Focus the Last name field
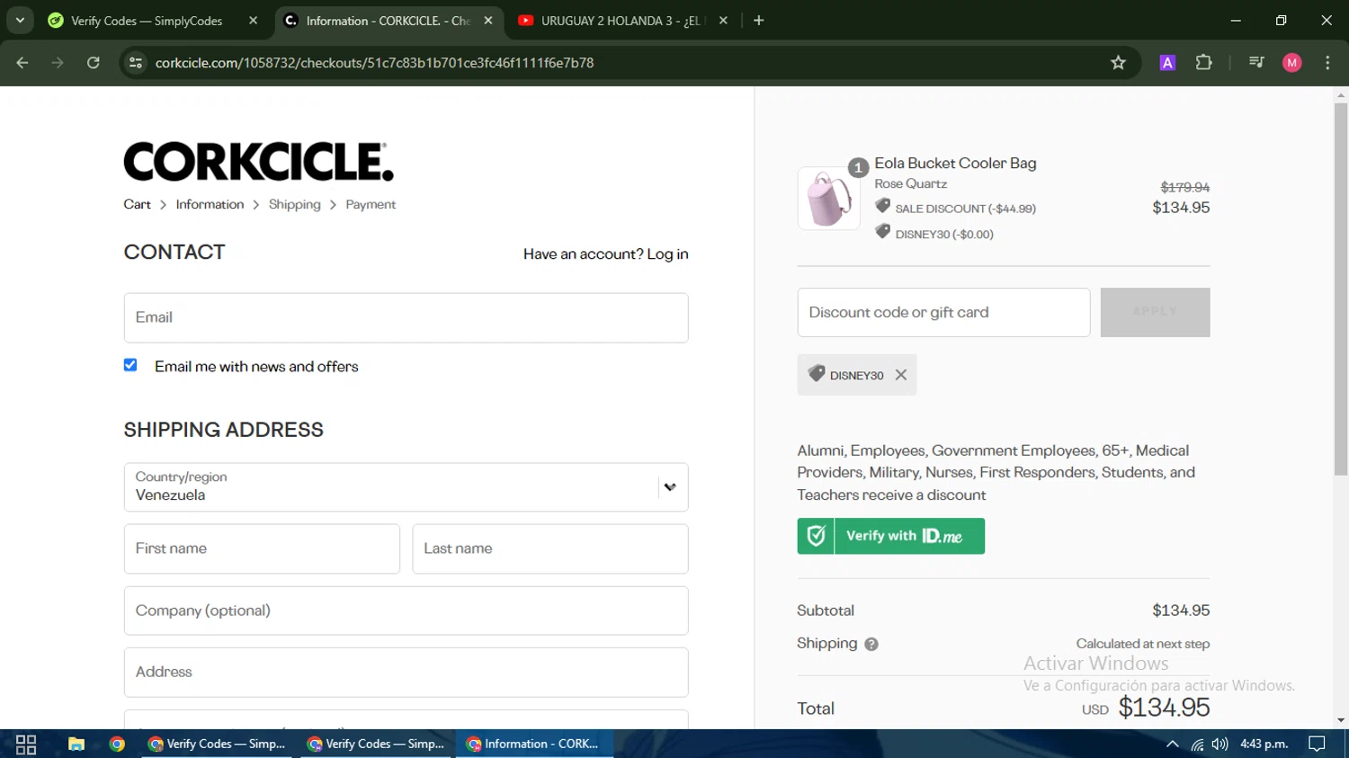This screenshot has width=1349, height=758. (x=550, y=548)
